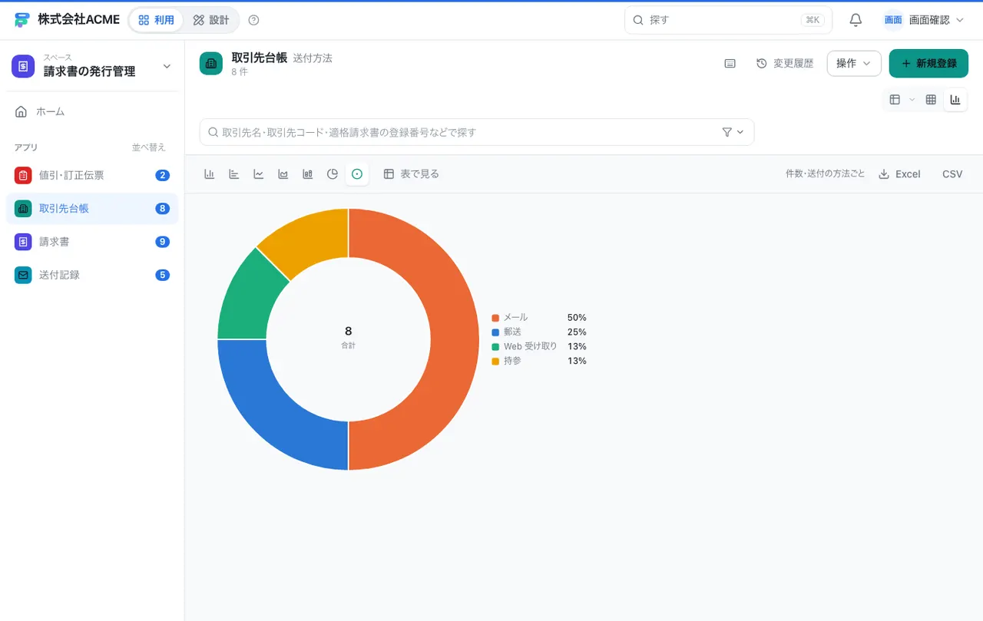The width and height of the screenshot is (983, 621).
Task: Open 請求書 app in the sidebar
Action: pyautogui.click(x=92, y=242)
